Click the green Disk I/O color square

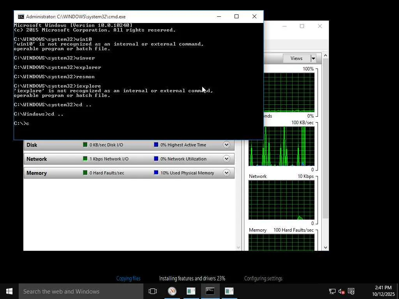coord(85,145)
